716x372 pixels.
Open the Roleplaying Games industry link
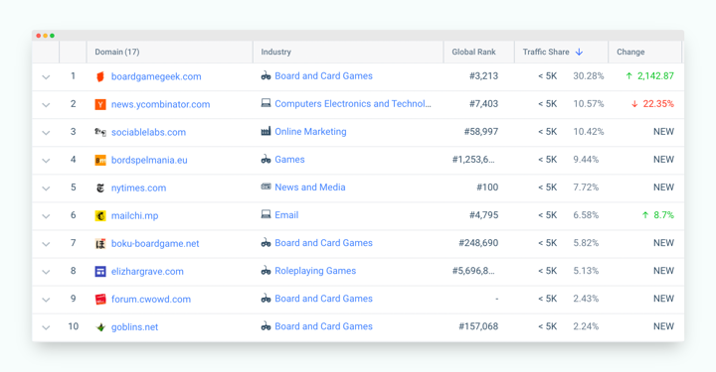pyautogui.click(x=315, y=271)
